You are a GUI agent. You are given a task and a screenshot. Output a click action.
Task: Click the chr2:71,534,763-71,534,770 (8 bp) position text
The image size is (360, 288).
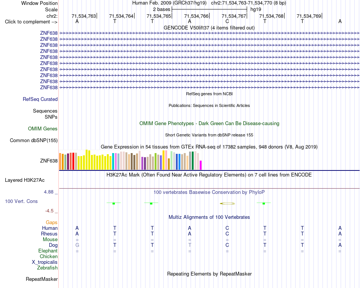249,3
